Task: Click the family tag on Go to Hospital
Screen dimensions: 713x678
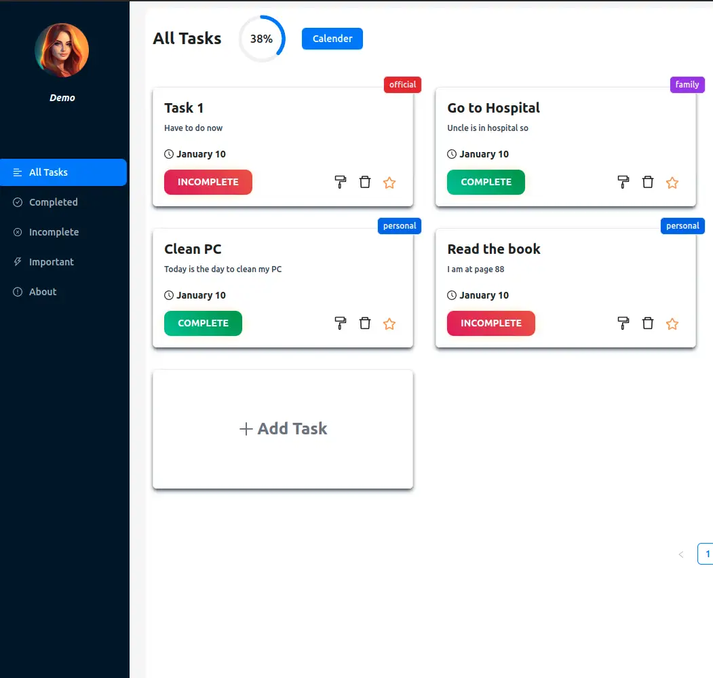Action: (687, 85)
